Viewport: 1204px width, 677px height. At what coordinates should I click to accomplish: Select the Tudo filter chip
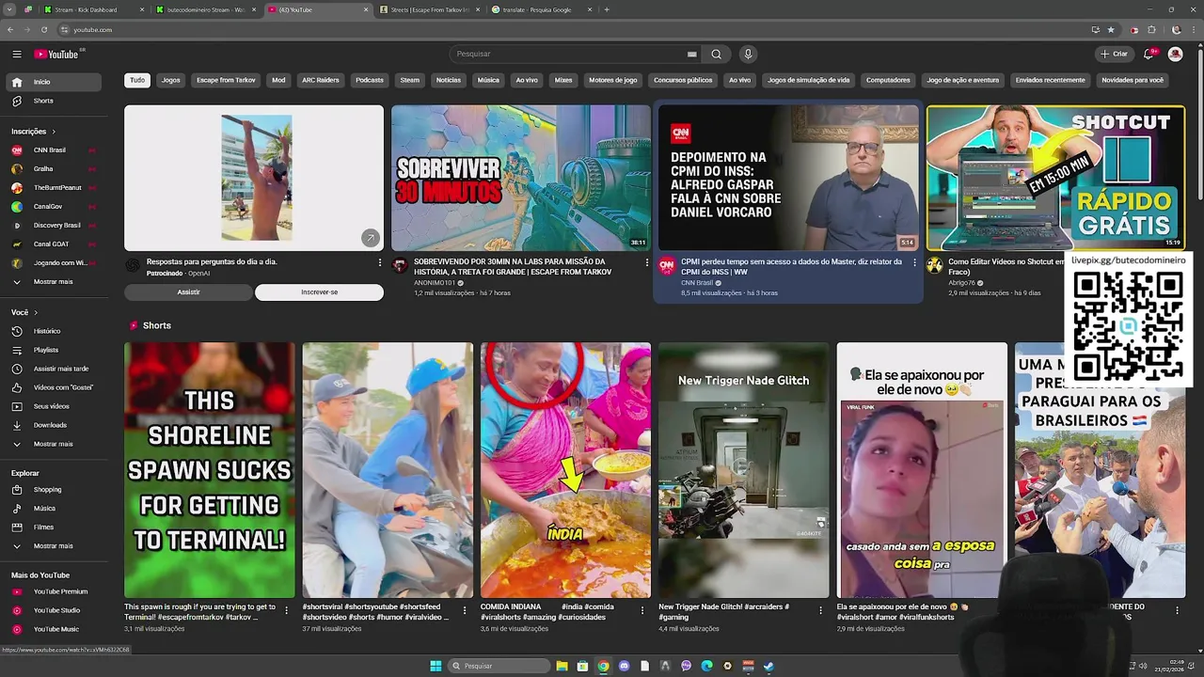point(137,80)
